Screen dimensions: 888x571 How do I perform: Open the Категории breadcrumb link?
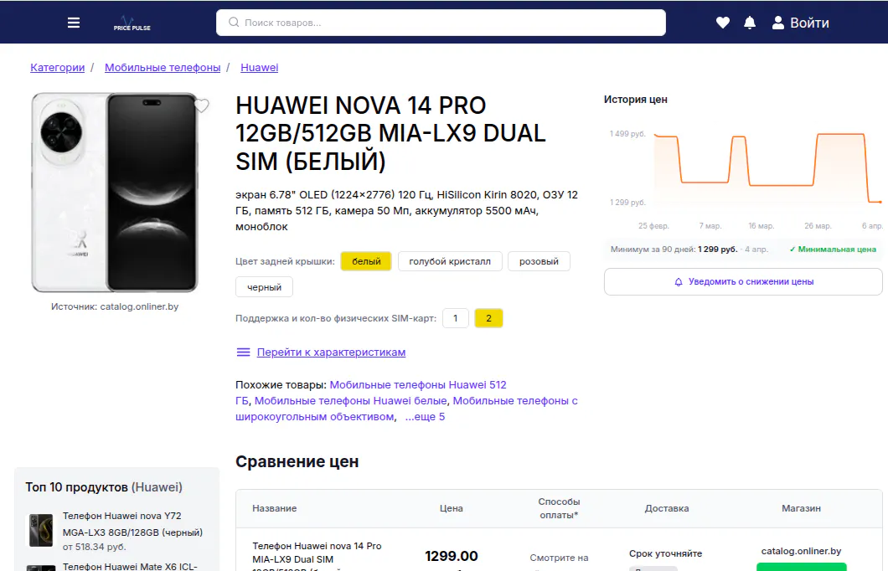point(57,67)
